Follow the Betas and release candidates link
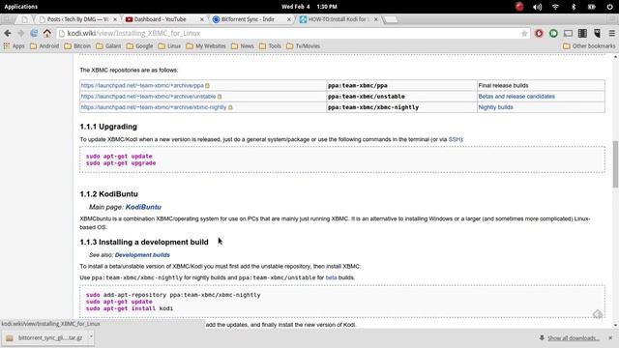619x348 pixels. point(516,97)
